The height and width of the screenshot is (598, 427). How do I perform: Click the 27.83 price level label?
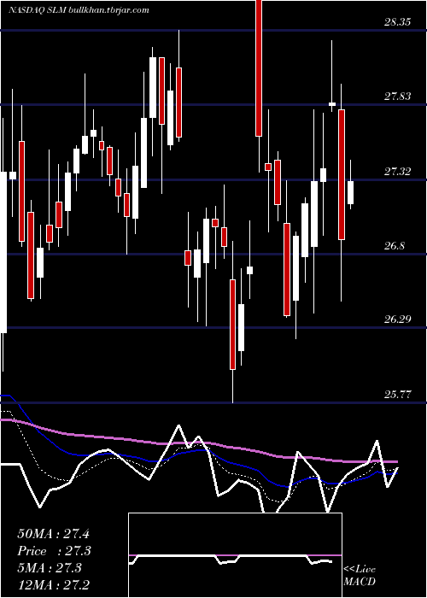pos(397,97)
